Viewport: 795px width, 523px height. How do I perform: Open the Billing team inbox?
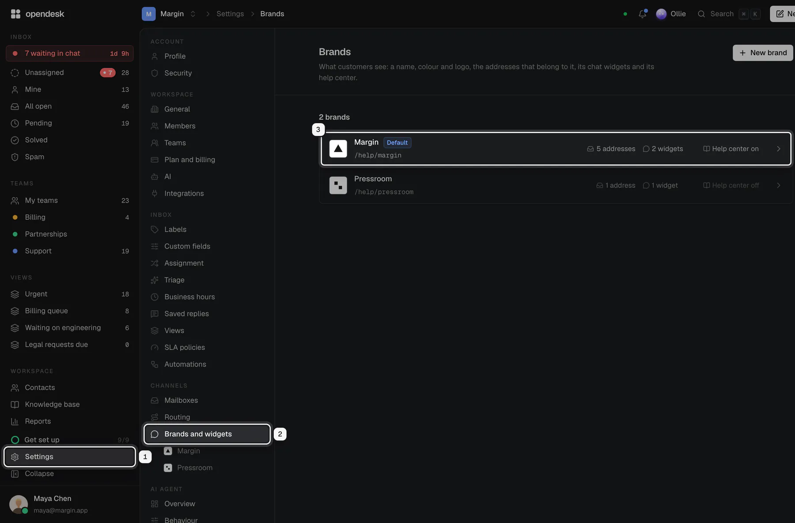[x=70, y=217]
